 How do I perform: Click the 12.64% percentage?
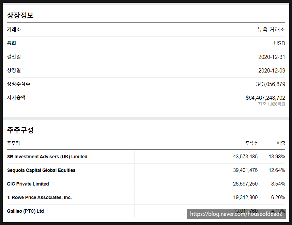[277, 170]
